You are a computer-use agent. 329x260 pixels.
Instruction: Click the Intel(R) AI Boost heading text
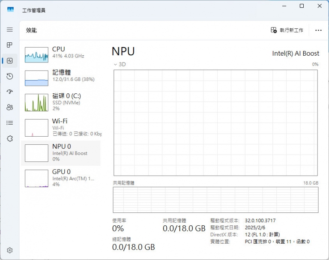point(296,54)
